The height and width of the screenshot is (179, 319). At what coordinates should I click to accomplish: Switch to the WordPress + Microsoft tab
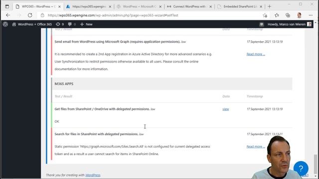(x=139, y=6)
